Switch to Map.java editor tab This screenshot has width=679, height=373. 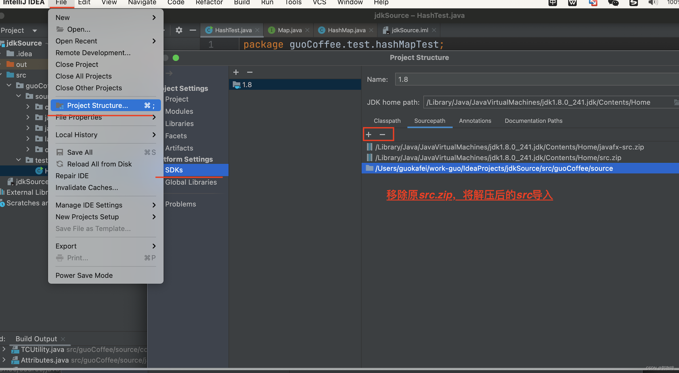[x=288, y=30]
